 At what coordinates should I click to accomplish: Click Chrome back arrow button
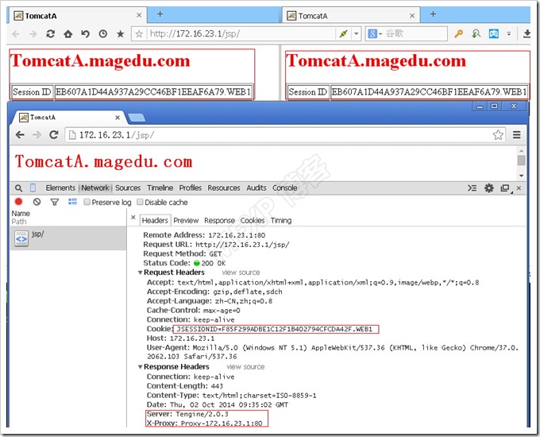[x=20, y=135]
